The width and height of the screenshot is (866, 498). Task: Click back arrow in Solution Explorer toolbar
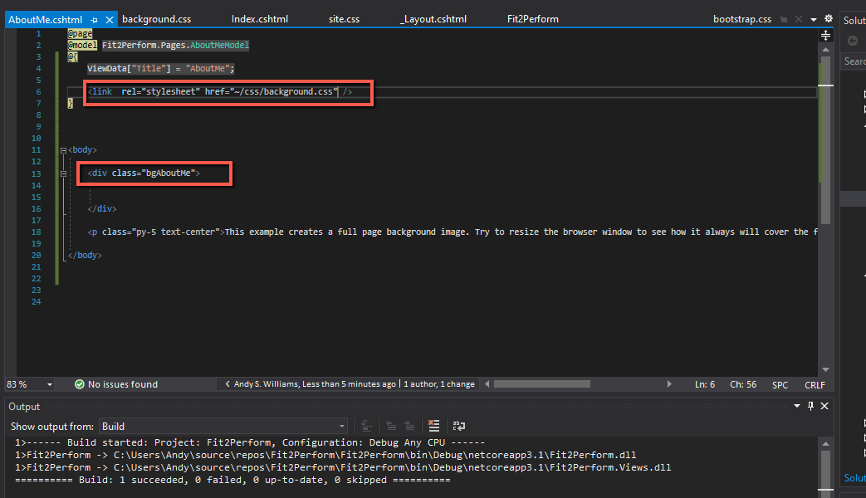(x=853, y=41)
